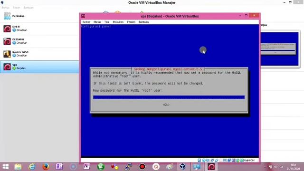Click the vps machine Debian icon
Screen dimensions: 304x171
pos(7,67)
